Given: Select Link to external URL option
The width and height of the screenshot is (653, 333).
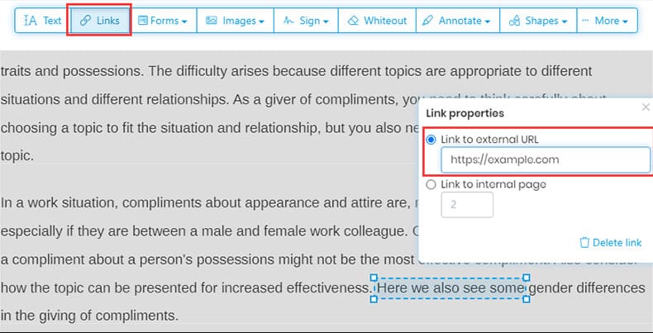Looking at the screenshot, I should 431,140.
